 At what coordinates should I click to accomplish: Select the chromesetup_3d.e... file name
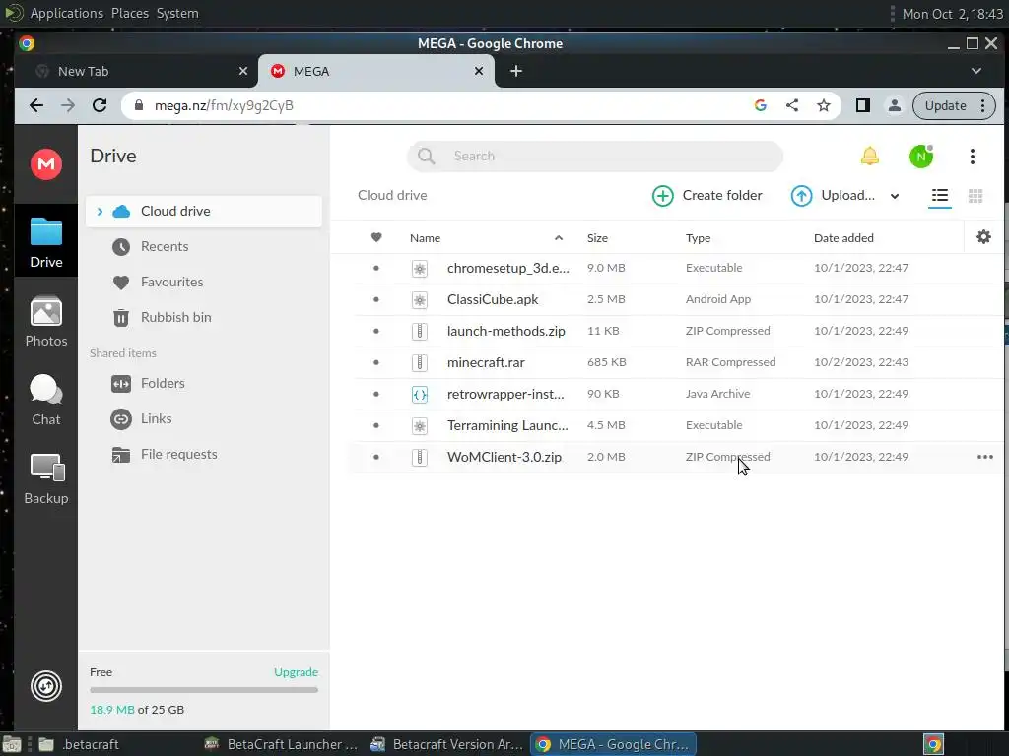pyautogui.click(x=507, y=268)
